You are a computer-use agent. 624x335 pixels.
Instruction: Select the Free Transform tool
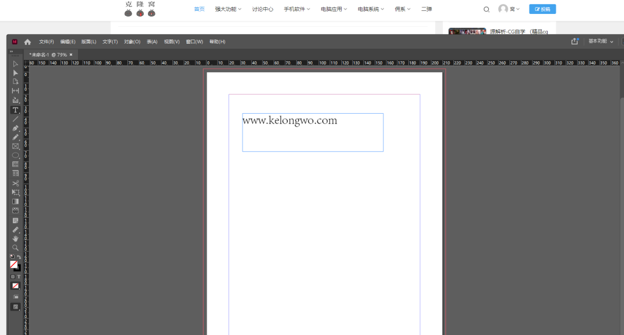pos(15,193)
